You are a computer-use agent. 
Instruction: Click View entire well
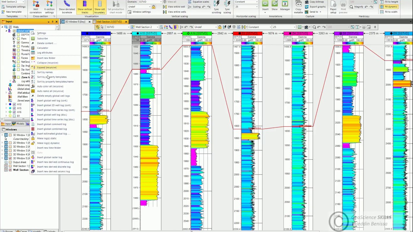[x=174, y=7]
